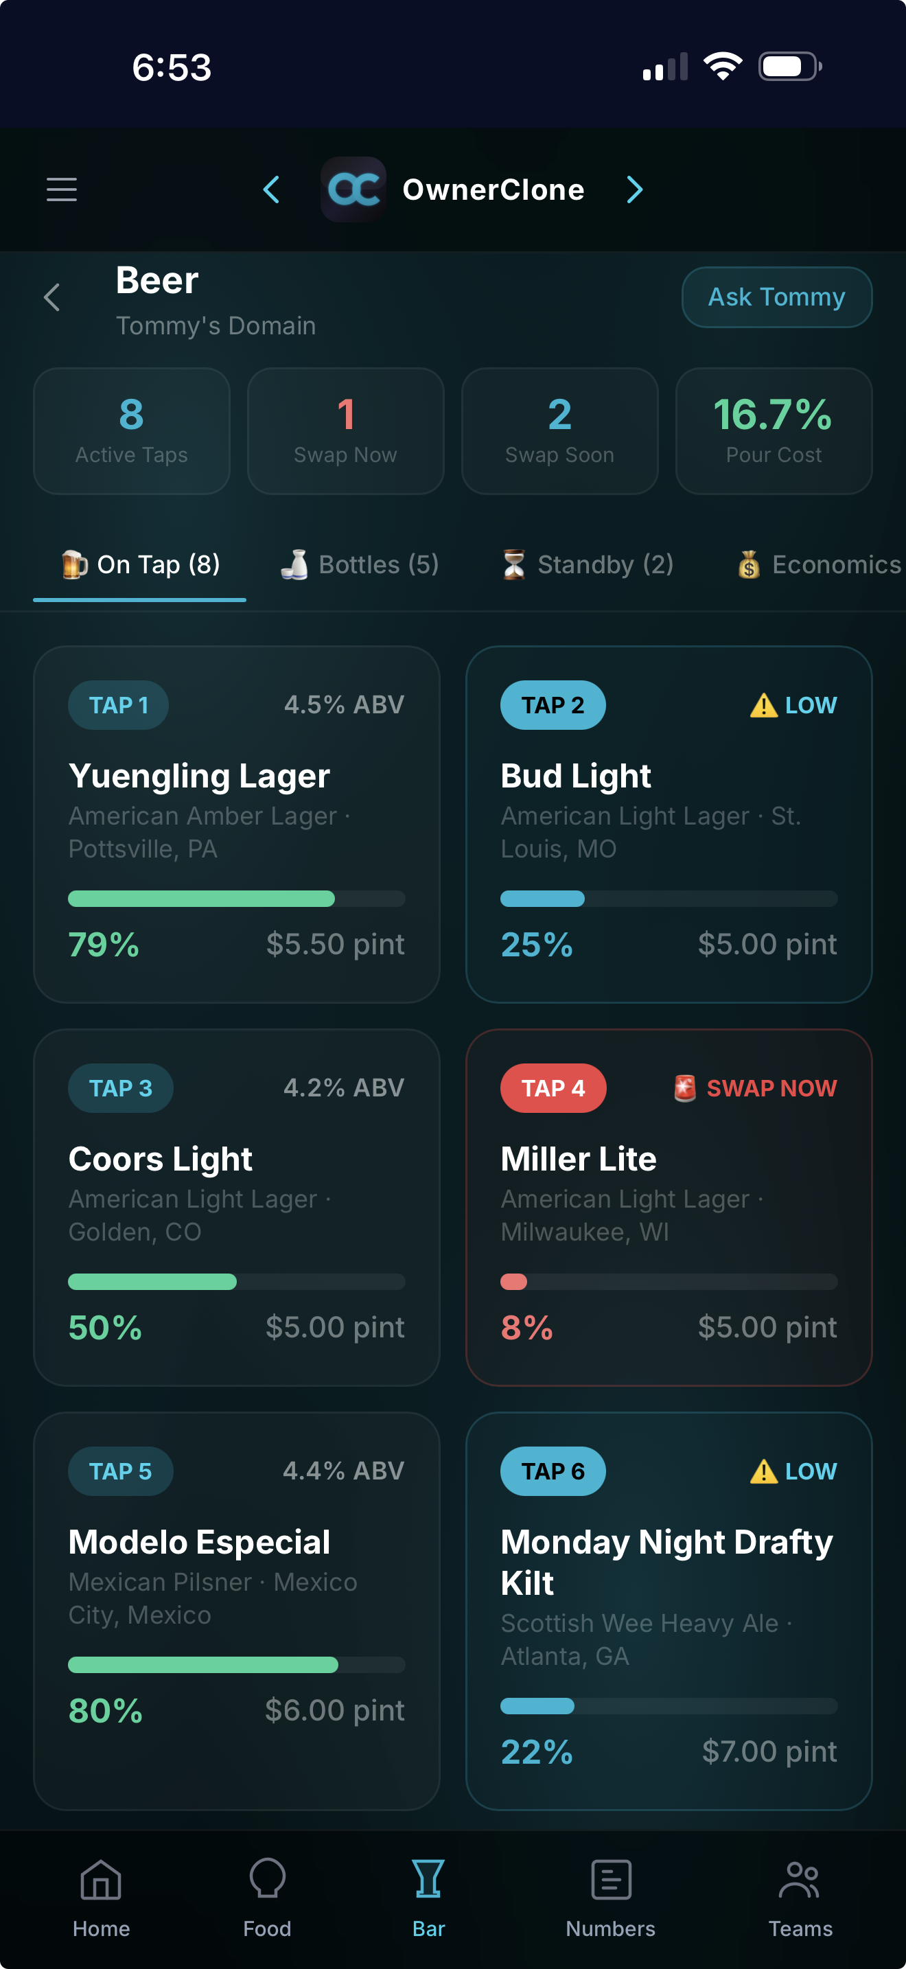Open the Standby (2) tab
The width and height of the screenshot is (906, 1969).
click(x=588, y=565)
